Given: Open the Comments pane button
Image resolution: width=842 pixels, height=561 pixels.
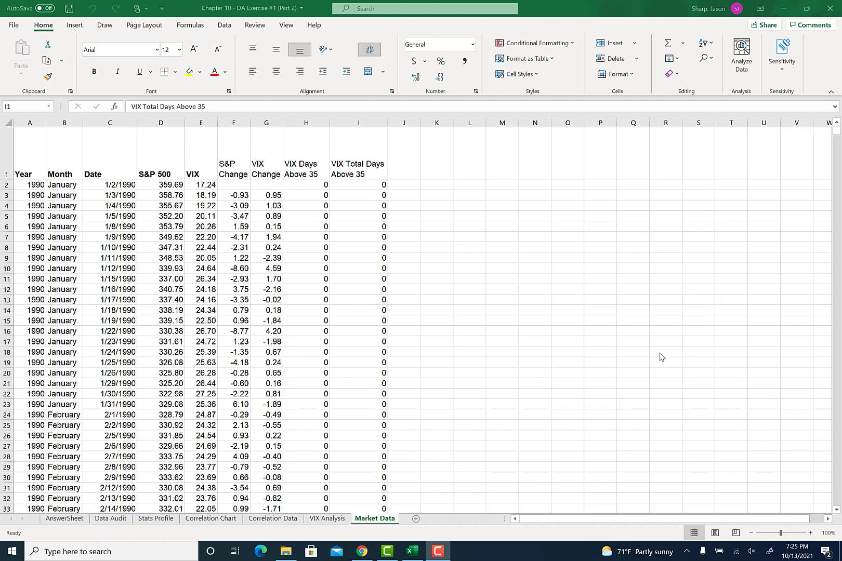Looking at the screenshot, I should click(810, 25).
